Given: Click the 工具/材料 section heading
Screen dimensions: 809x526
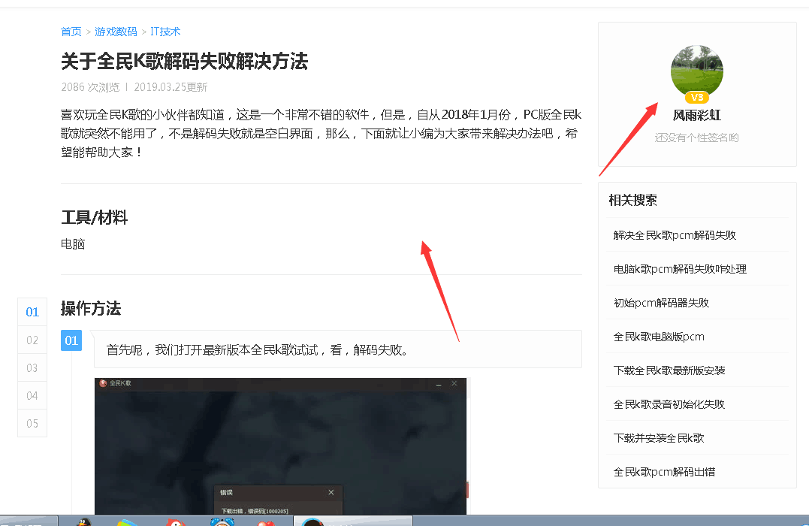Looking at the screenshot, I should pyautogui.click(x=95, y=217).
